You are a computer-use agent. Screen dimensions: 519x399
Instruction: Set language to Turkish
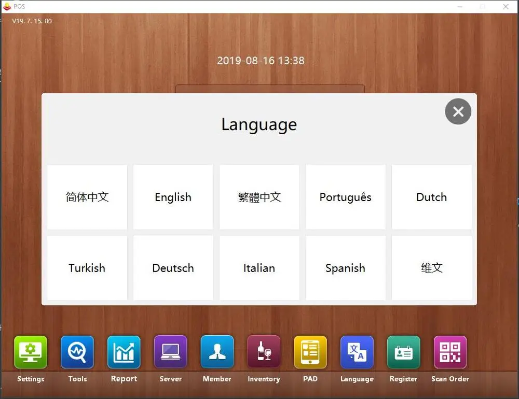[87, 268]
